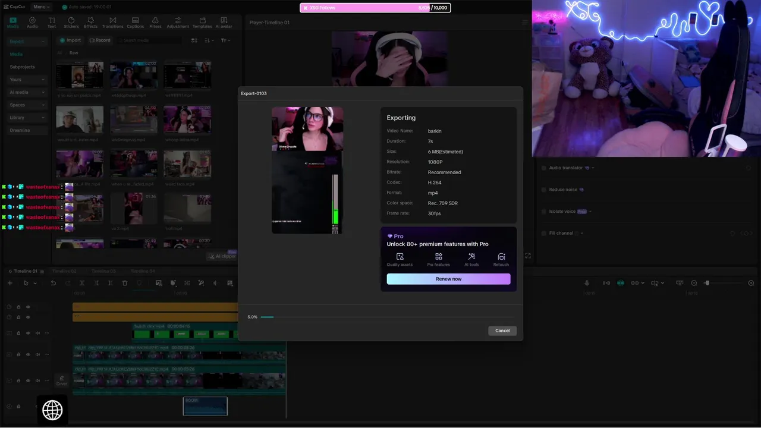Expand the Spaces sidebar section
The width and height of the screenshot is (761, 428).
coord(43,105)
